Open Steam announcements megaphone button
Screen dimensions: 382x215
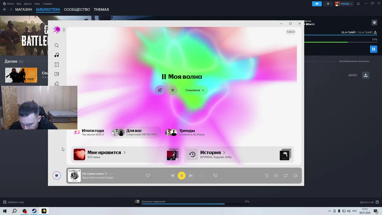(x=317, y=4)
